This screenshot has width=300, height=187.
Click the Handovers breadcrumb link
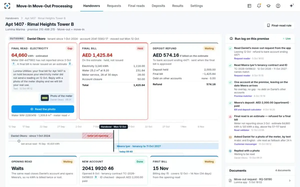tap(12, 18)
